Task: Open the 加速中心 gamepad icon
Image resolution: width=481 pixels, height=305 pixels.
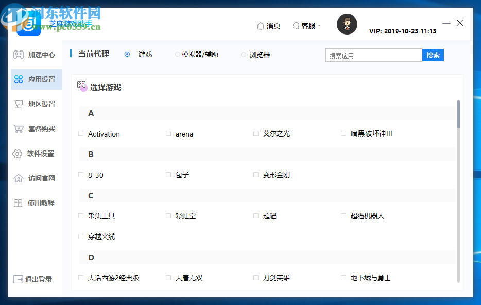Action: click(x=19, y=55)
